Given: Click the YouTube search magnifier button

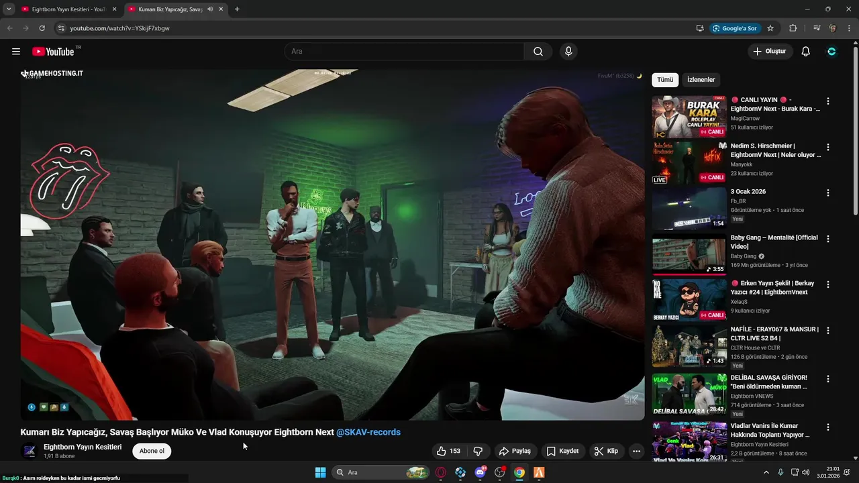Looking at the screenshot, I should coord(538,52).
